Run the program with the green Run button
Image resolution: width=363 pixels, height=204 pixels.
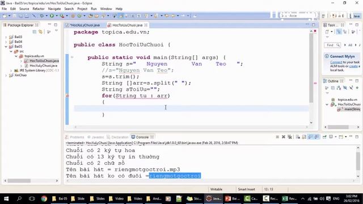click(x=52, y=16)
